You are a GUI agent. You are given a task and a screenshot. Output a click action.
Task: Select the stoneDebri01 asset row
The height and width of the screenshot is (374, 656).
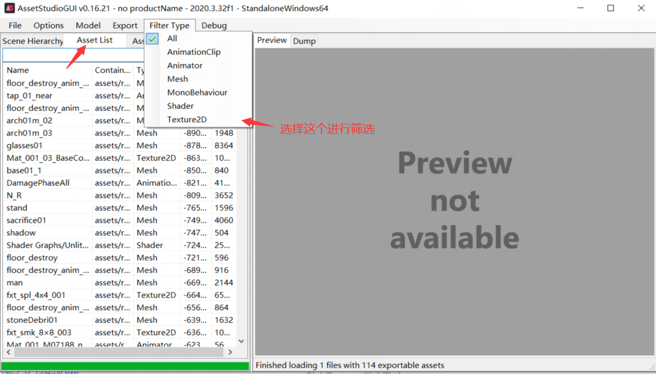(x=119, y=320)
